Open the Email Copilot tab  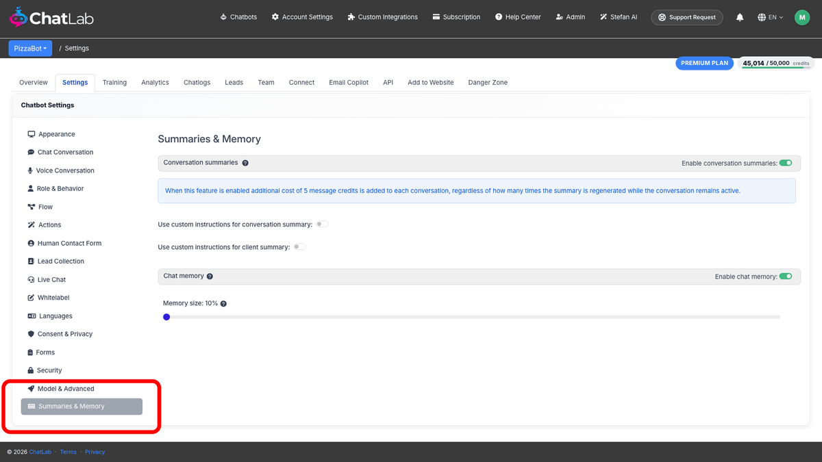click(349, 82)
